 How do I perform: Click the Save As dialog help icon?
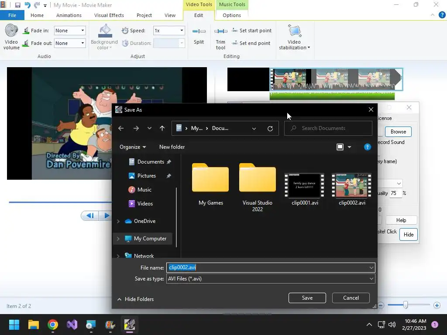(x=368, y=147)
